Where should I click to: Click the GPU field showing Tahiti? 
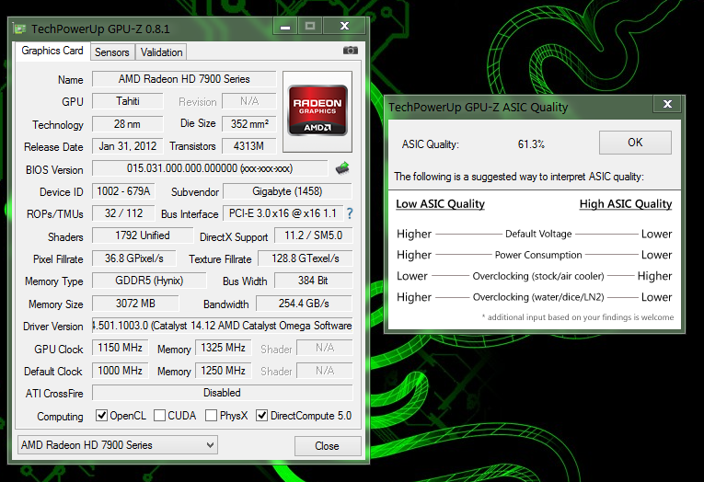click(128, 101)
